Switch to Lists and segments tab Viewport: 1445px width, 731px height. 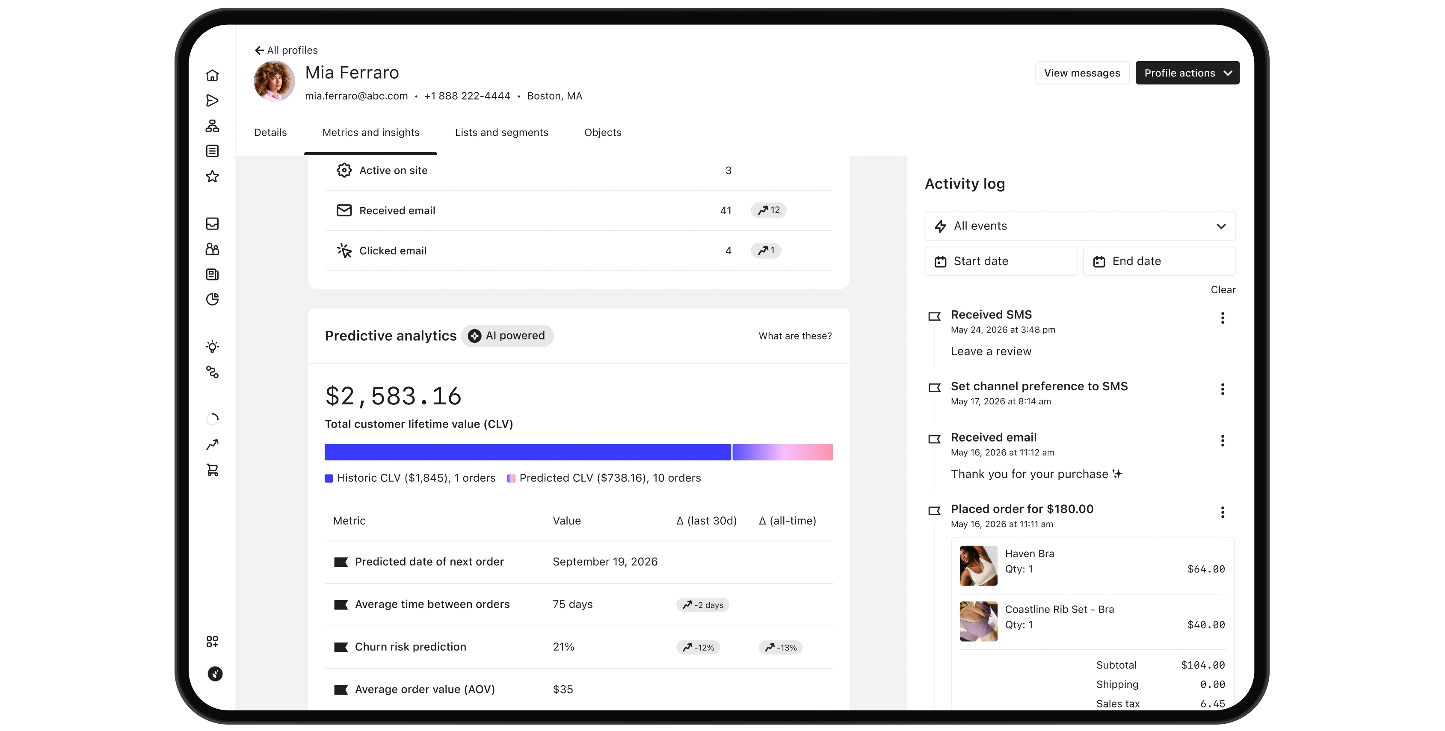click(x=501, y=132)
